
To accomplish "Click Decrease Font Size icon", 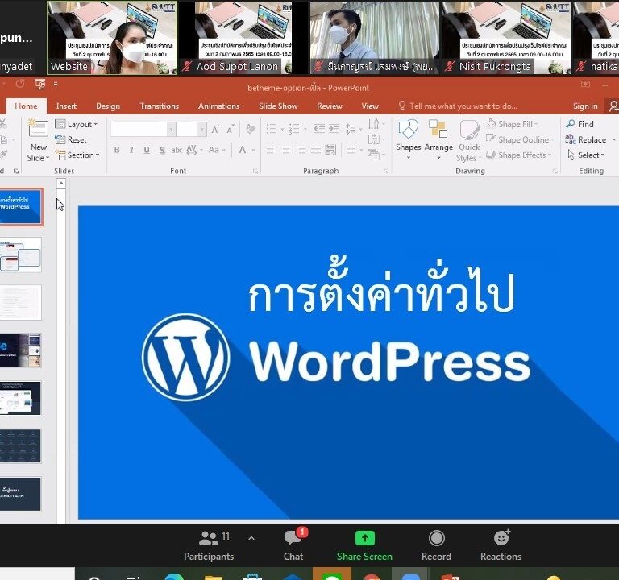I will [x=231, y=129].
